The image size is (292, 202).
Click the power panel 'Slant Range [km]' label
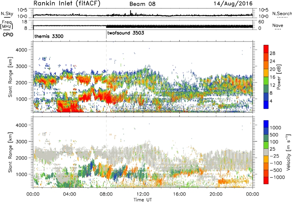tap(10, 77)
